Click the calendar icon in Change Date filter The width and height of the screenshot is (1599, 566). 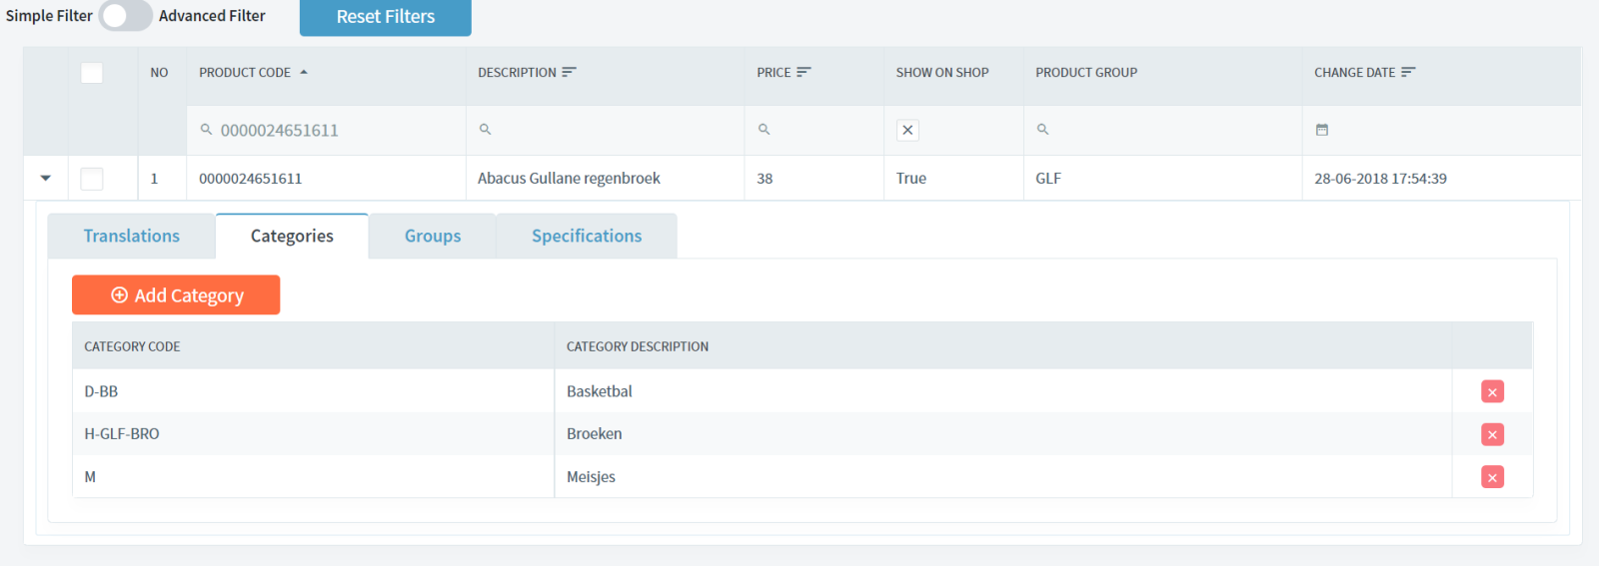click(x=1321, y=130)
